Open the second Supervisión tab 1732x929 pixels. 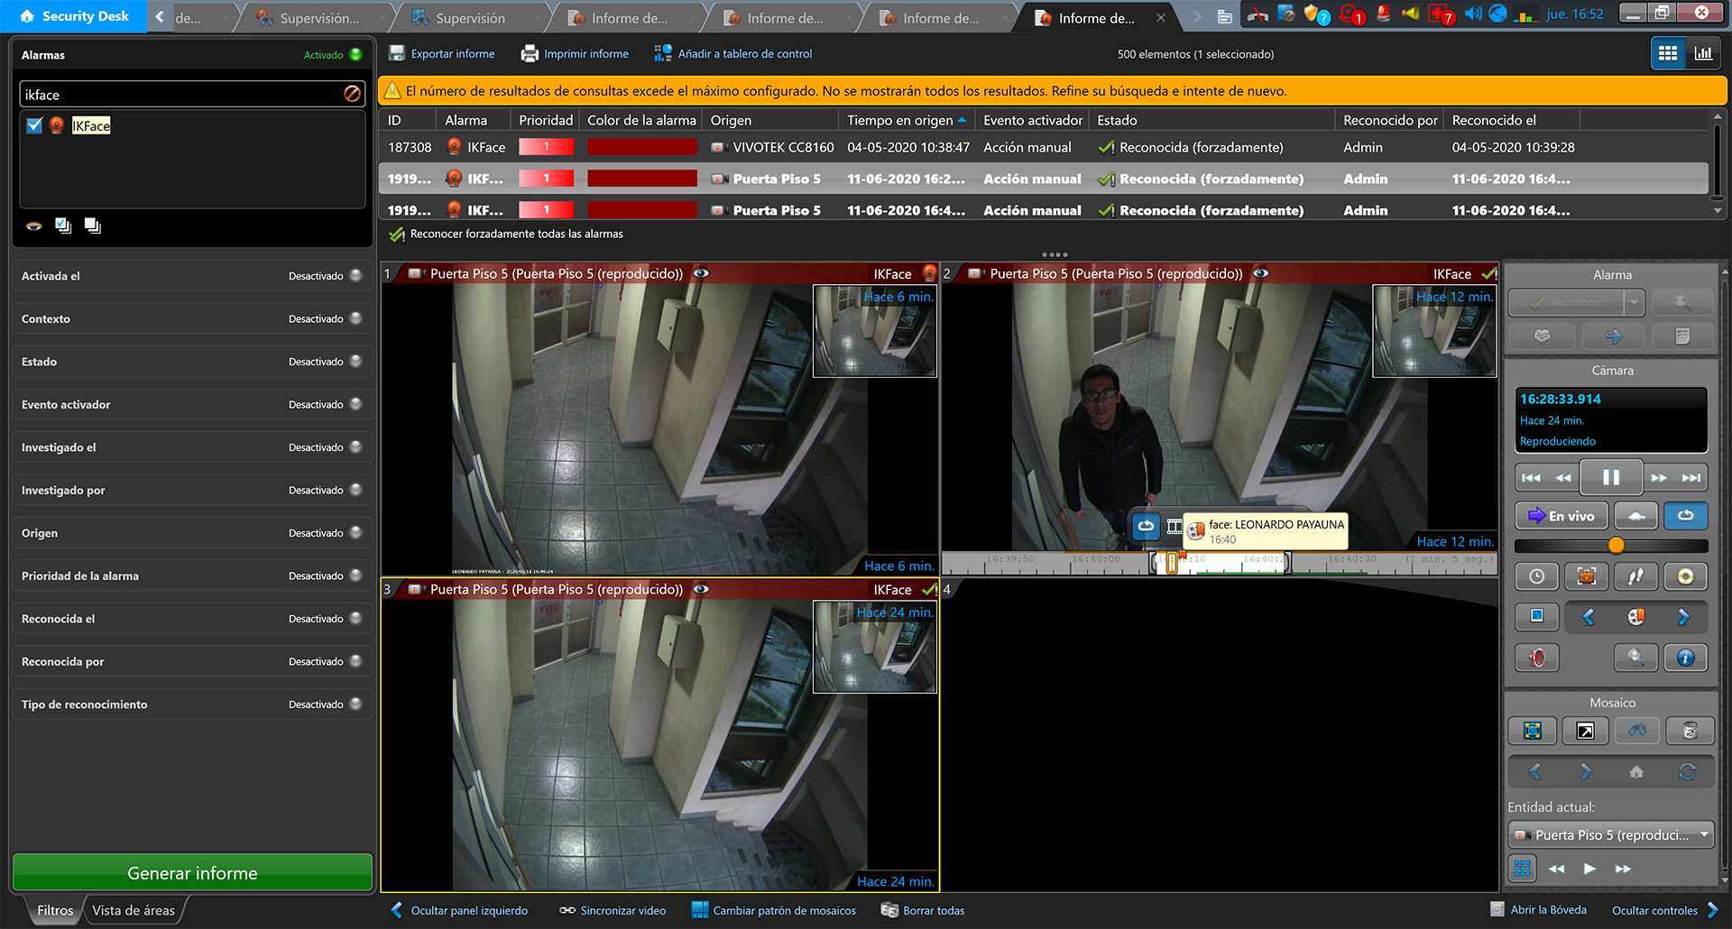tap(469, 18)
